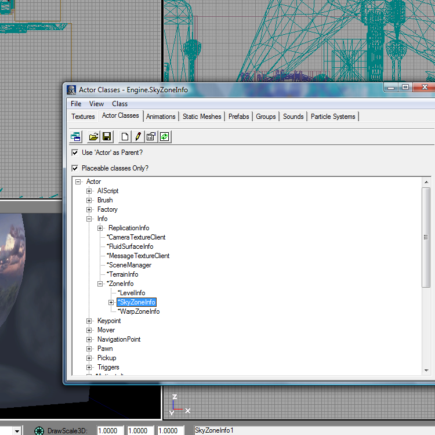Screen dimensions: 435x435
Task: Click the first DrawScale3D value field
Action: click(x=109, y=430)
